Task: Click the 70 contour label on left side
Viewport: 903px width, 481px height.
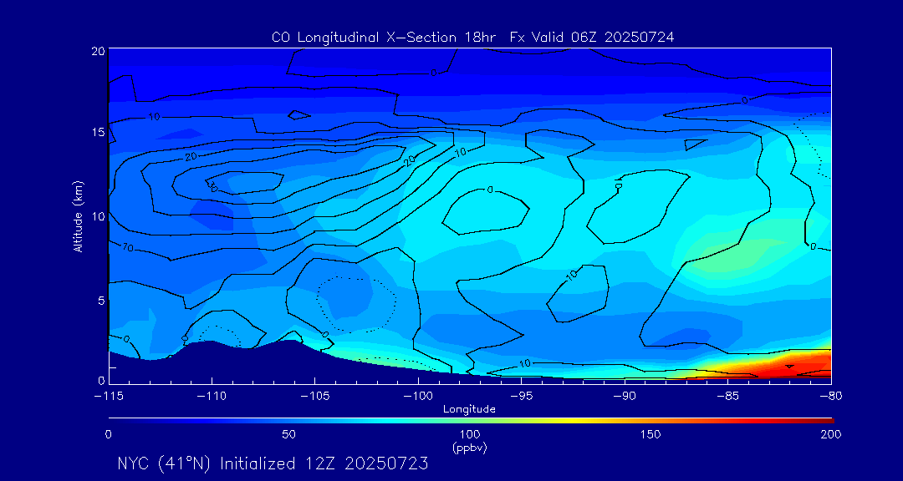Action: [128, 248]
